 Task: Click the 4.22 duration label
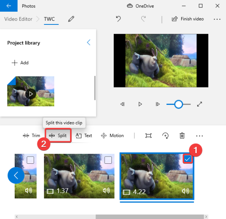(139, 192)
